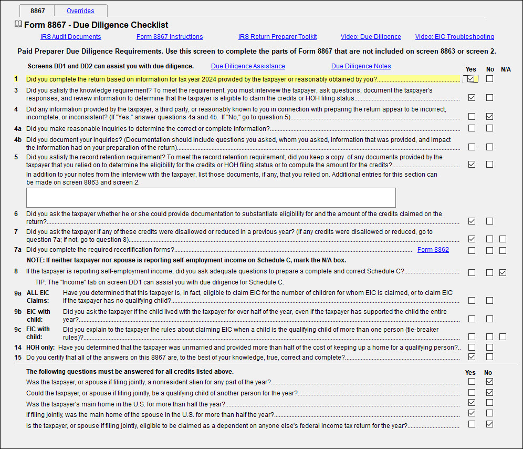
Task: Switch to the Overrides tab
Action: pyautogui.click(x=80, y=11)
